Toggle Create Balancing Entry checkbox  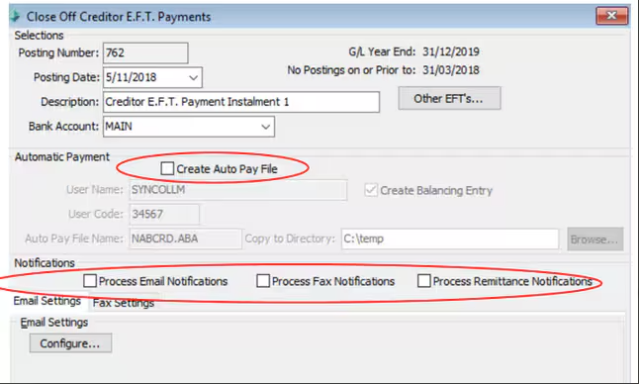[371, 190]
